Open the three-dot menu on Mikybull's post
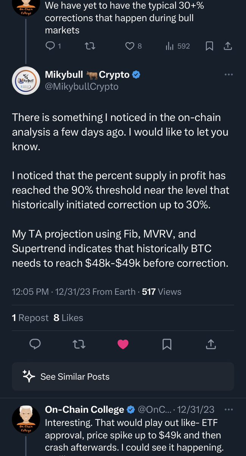246x456 pixels. (x=229, y=75)
